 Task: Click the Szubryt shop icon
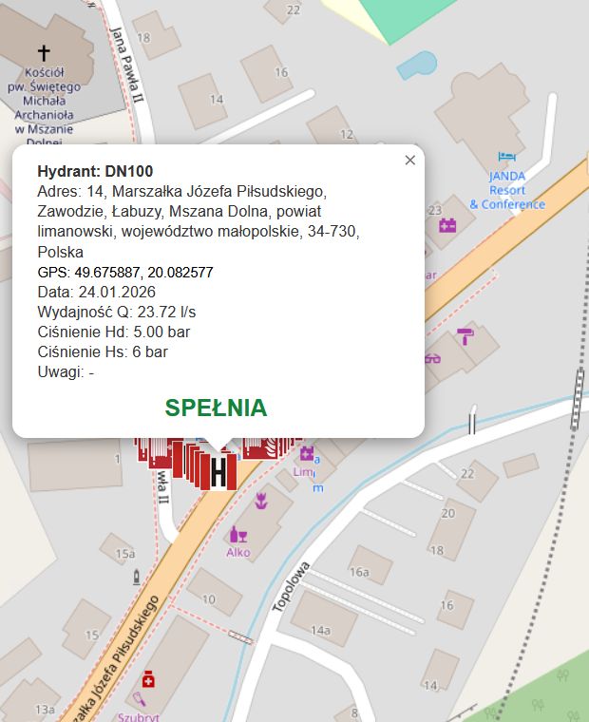(x=139, y=699)
